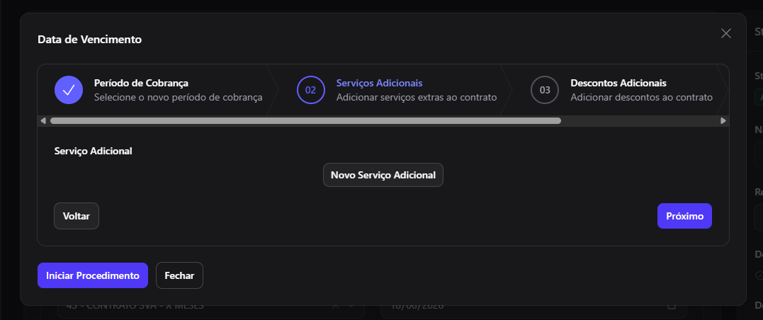The width and height of the screenshot is (763, 320).
Task: Add a Novo Serviço Adicional
Action: coord(383,175)
